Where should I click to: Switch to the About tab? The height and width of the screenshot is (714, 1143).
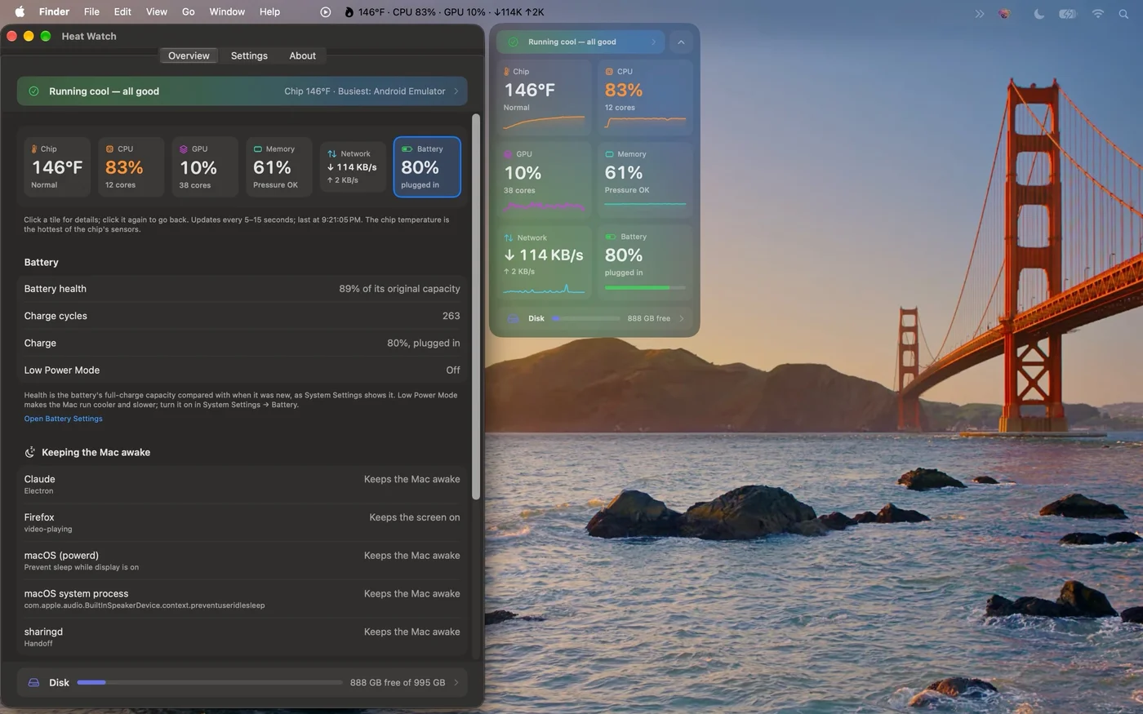302,55
